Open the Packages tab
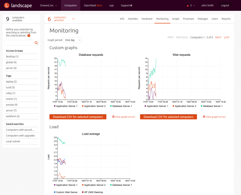Image resolution: width=241 pixels, height=195 pixels. 203,19
